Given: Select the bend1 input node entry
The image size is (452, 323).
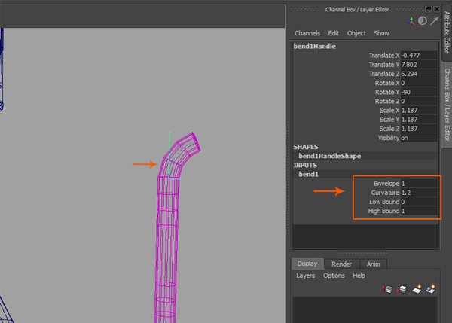Looking at the screenshot, I should pos(308,175).
